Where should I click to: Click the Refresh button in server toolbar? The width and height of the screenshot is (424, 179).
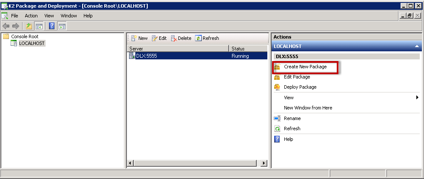[207, 38]
